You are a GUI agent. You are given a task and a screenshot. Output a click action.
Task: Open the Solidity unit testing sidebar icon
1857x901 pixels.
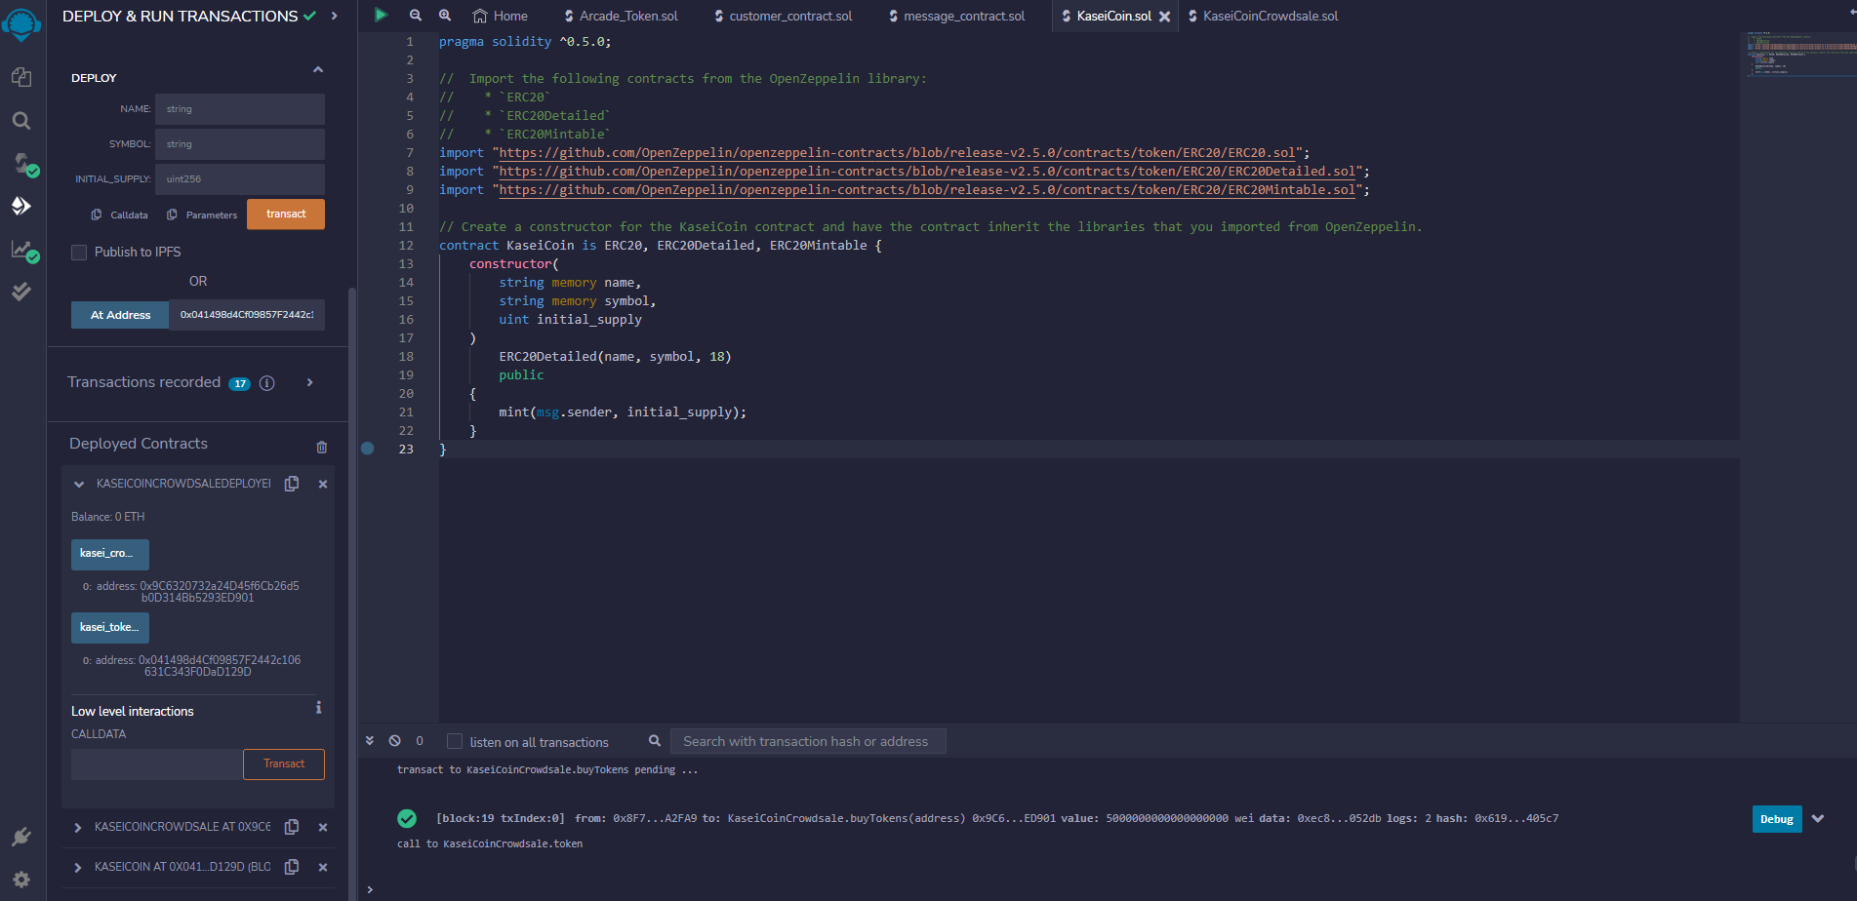click(21, 292)
